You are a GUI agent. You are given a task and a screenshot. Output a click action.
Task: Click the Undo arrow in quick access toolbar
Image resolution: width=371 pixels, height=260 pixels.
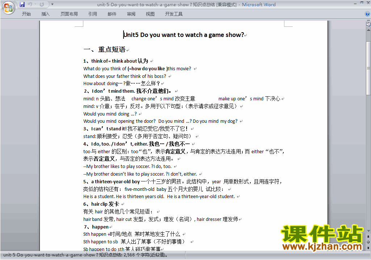[30, 4]
